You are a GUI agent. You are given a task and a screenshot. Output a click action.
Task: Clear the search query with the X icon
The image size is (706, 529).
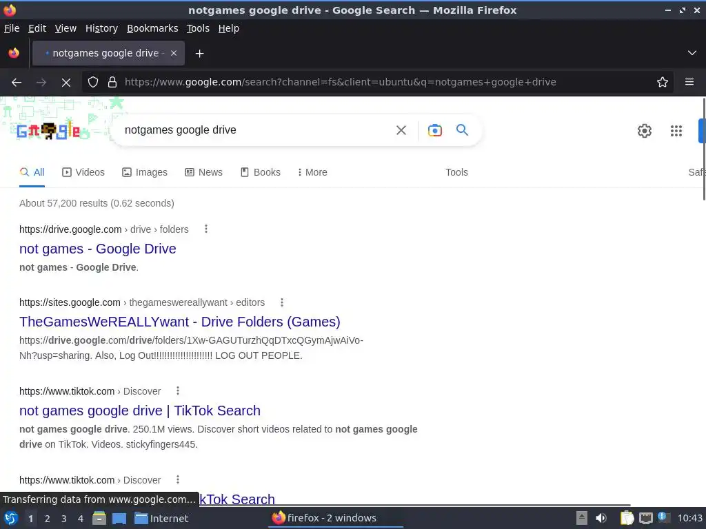pyautogui.click(x=401, y=130)
